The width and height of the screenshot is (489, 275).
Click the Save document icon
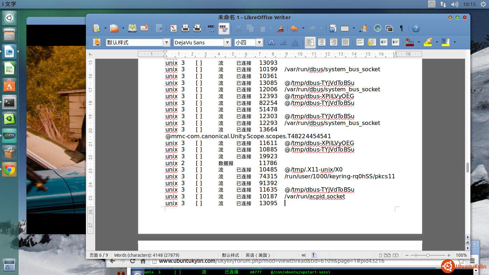pos(132,29)
